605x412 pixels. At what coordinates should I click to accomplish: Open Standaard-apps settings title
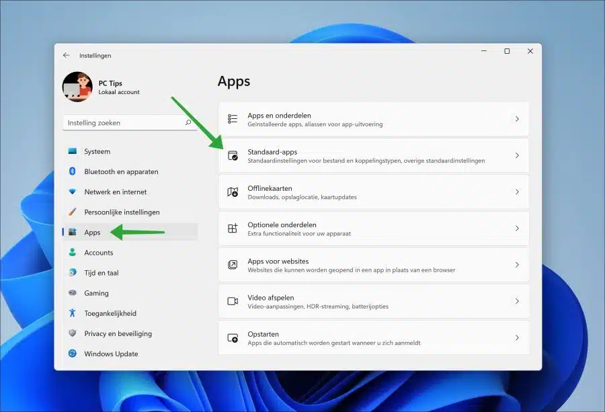tap(272, 152)
